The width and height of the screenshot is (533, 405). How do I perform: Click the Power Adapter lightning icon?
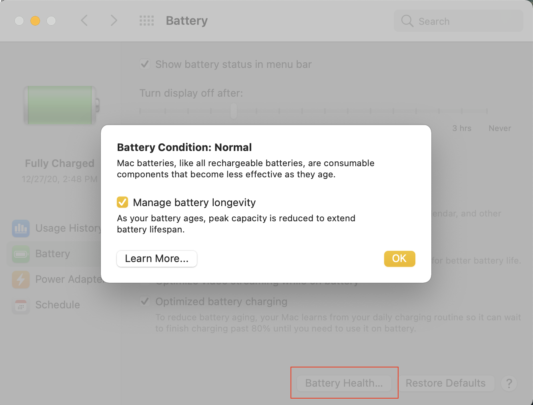point(21,280)
